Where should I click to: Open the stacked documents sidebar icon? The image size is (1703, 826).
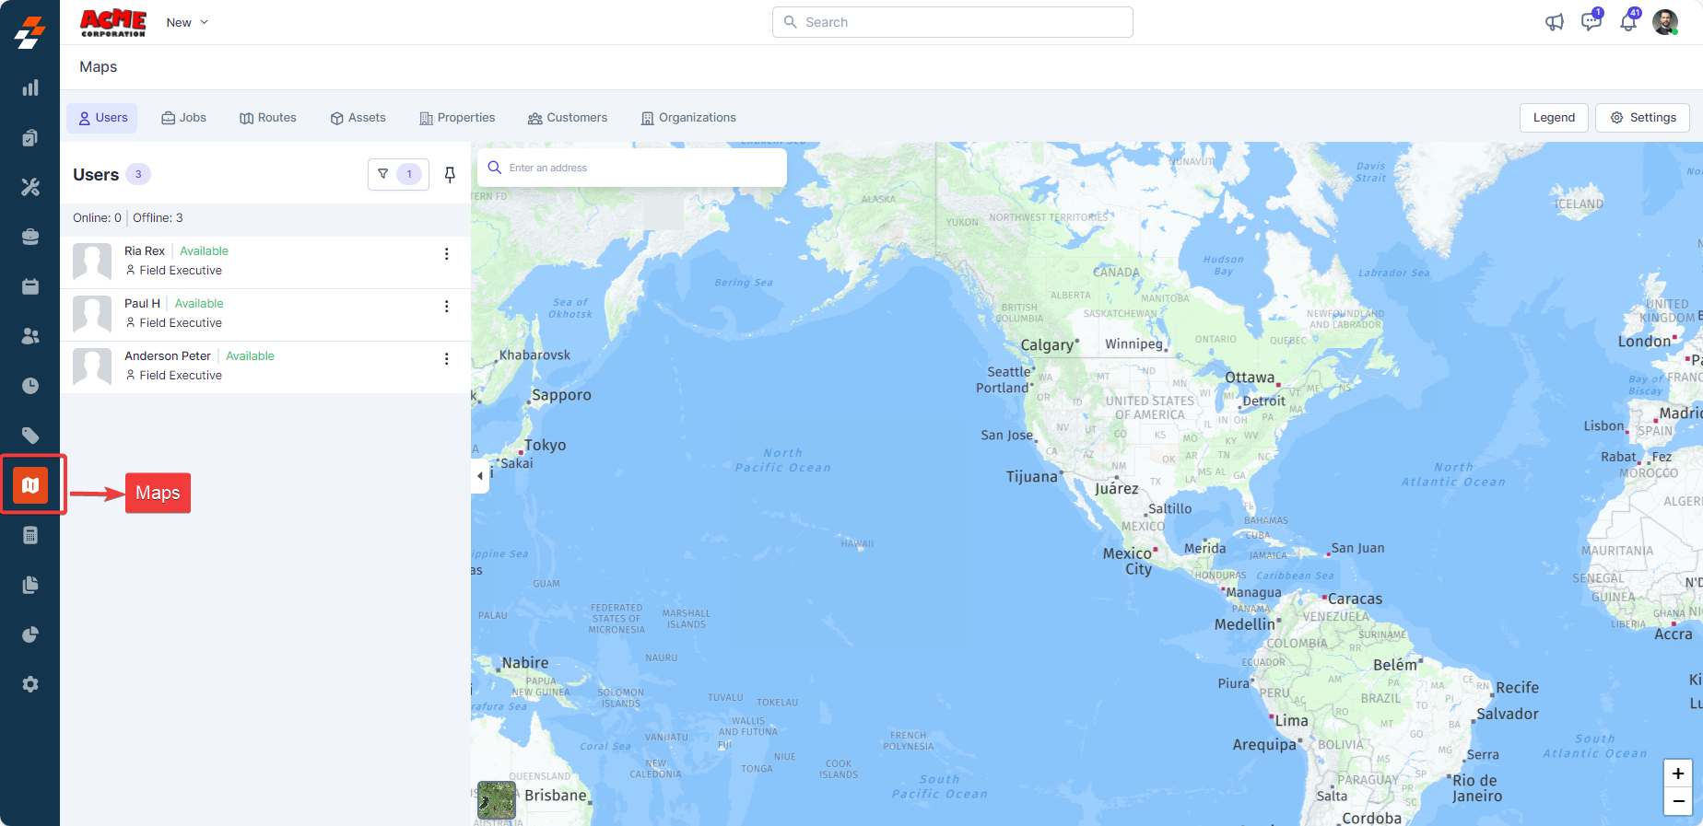click(x=30, y=585)
